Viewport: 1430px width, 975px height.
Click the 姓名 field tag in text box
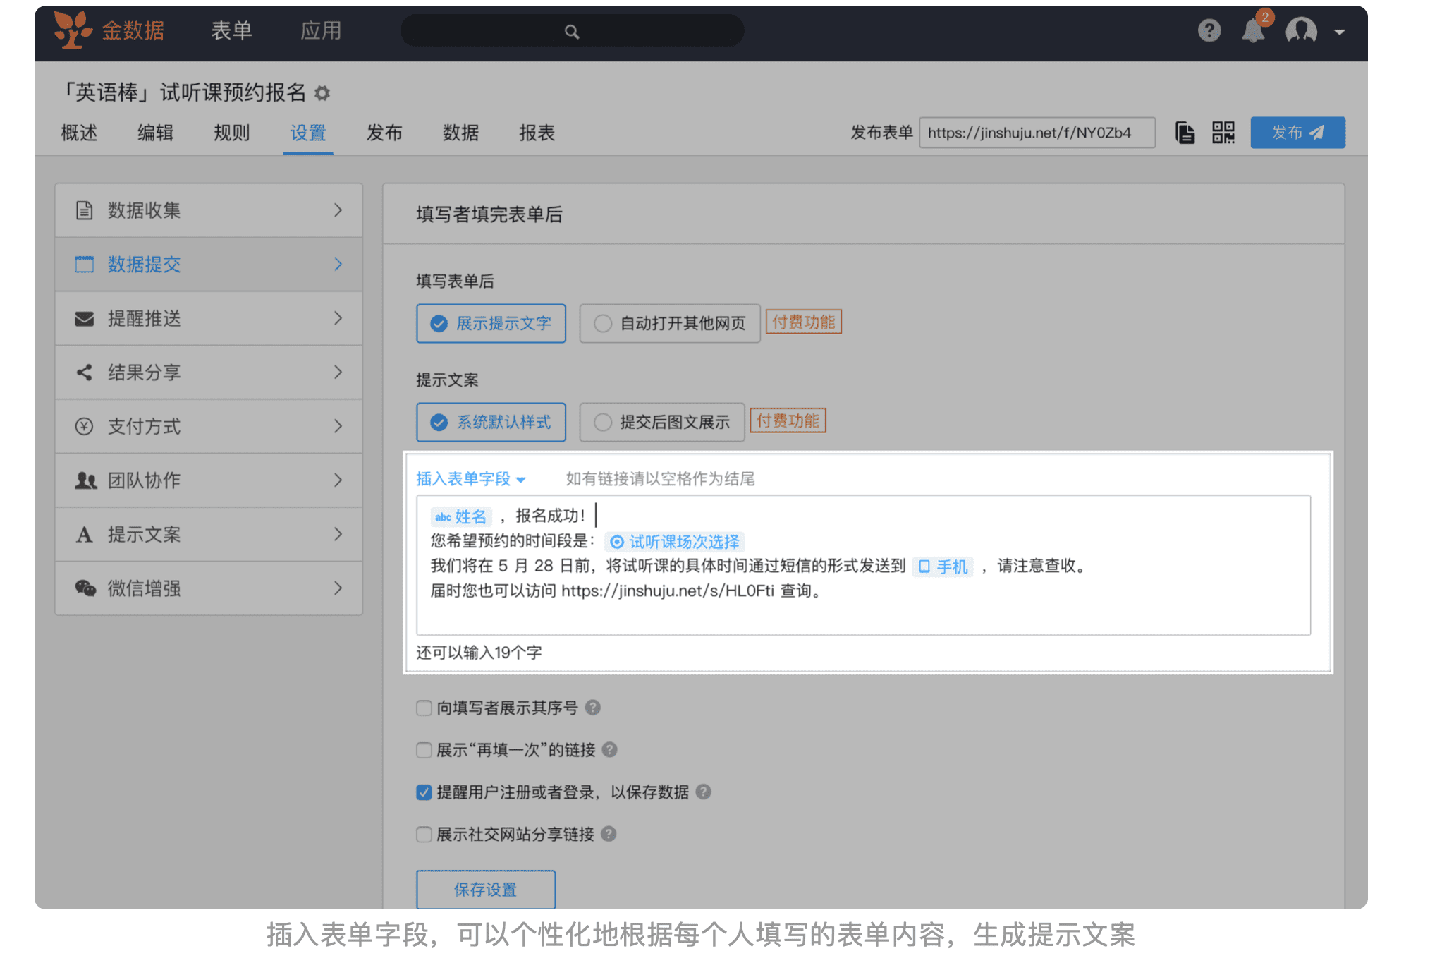(461, 517)
